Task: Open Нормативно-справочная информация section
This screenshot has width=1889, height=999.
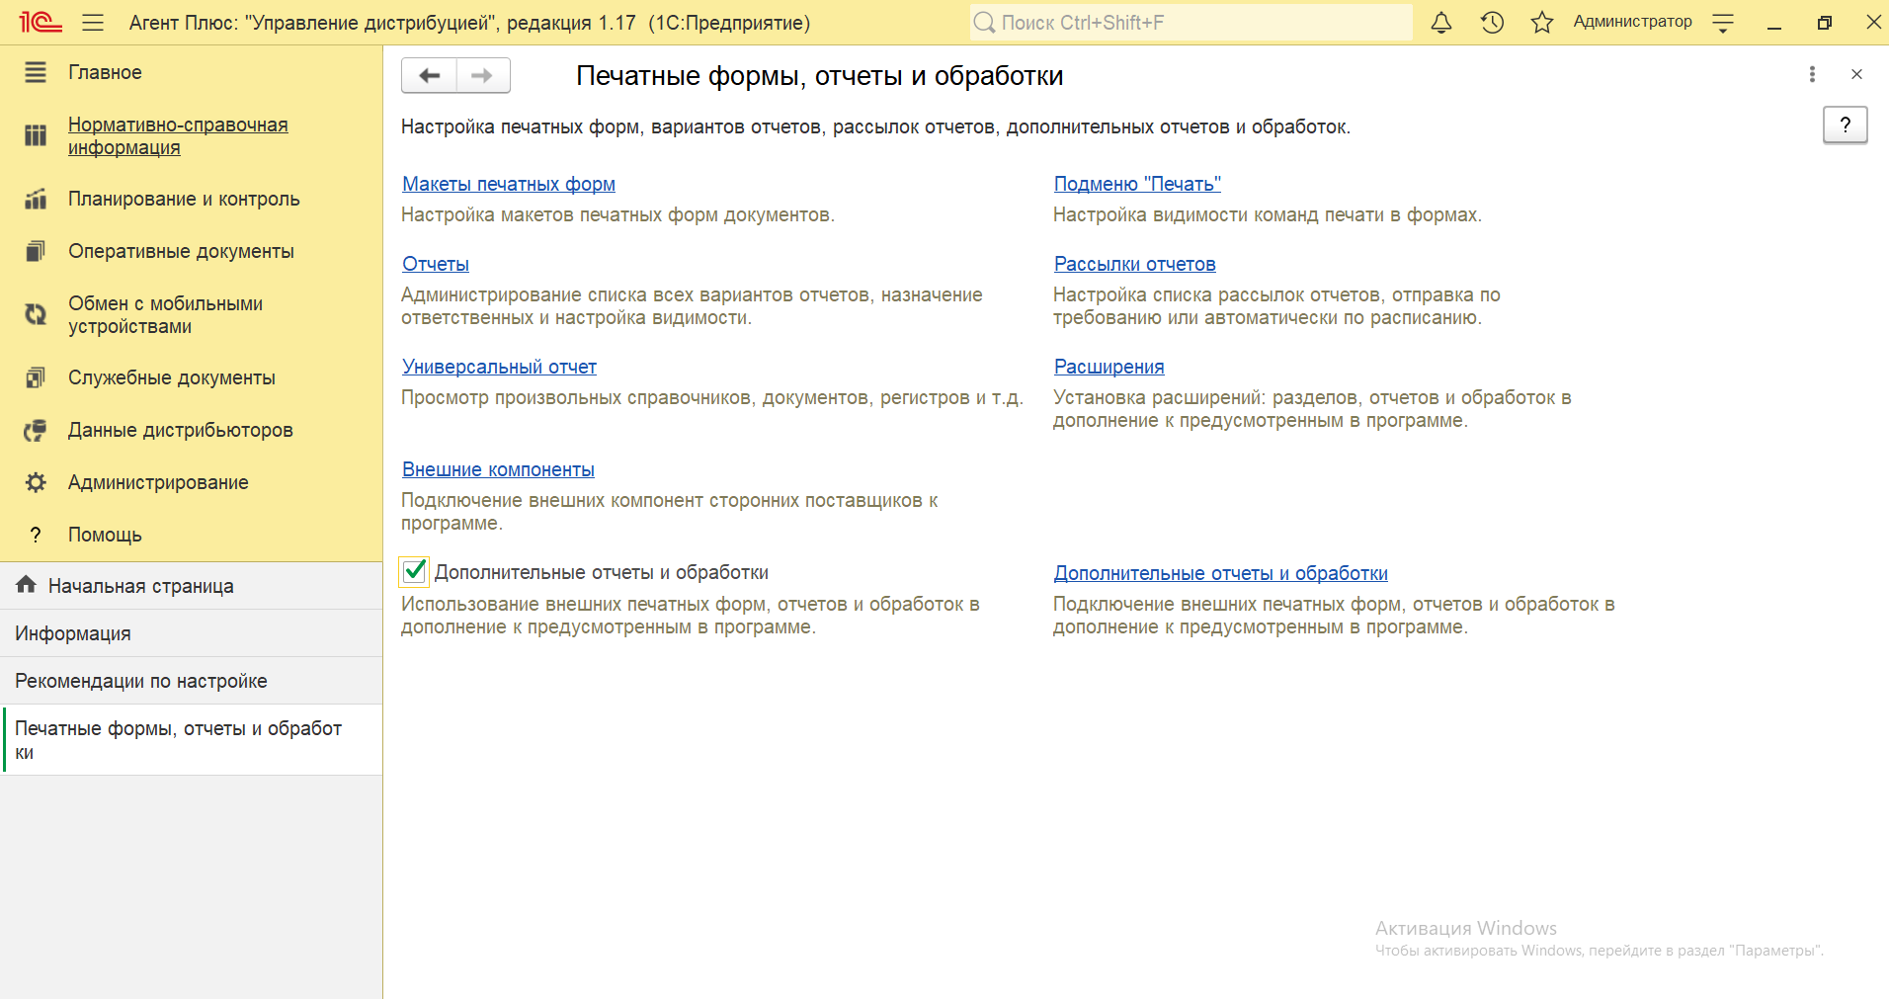Action: pyautogui.click(x=178, y=135)
